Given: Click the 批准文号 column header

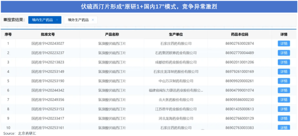Looking at the screenshot, I should [48, 34].
